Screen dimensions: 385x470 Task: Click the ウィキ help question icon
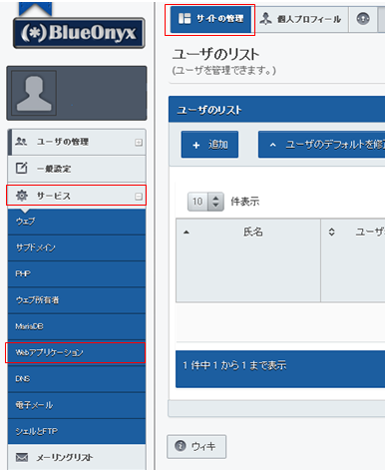(x=181, y=446)
